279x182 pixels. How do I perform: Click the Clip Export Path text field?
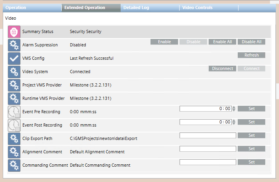[x=207, y=136]
